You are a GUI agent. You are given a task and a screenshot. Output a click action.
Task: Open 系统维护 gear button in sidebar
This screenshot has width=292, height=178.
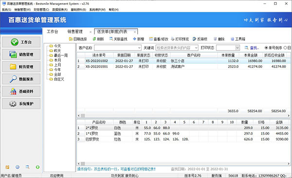[x=21, y=104]
